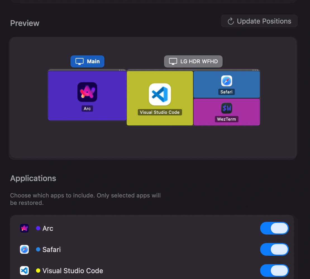The width and height of the screenshot is (310, 279).
Task: Click the Visual Studio Code label in preview
Action: point(160,112)
